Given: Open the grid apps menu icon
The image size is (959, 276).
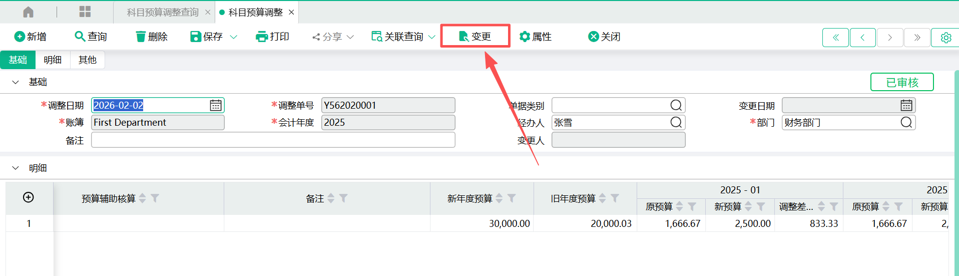Looking at the screenshot, I should [x=85, y=12].
